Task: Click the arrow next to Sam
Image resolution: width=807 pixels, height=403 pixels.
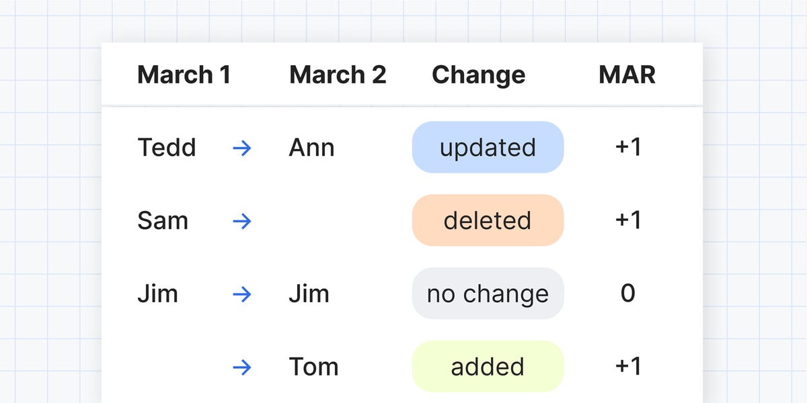Action: (x=241, y=221)
